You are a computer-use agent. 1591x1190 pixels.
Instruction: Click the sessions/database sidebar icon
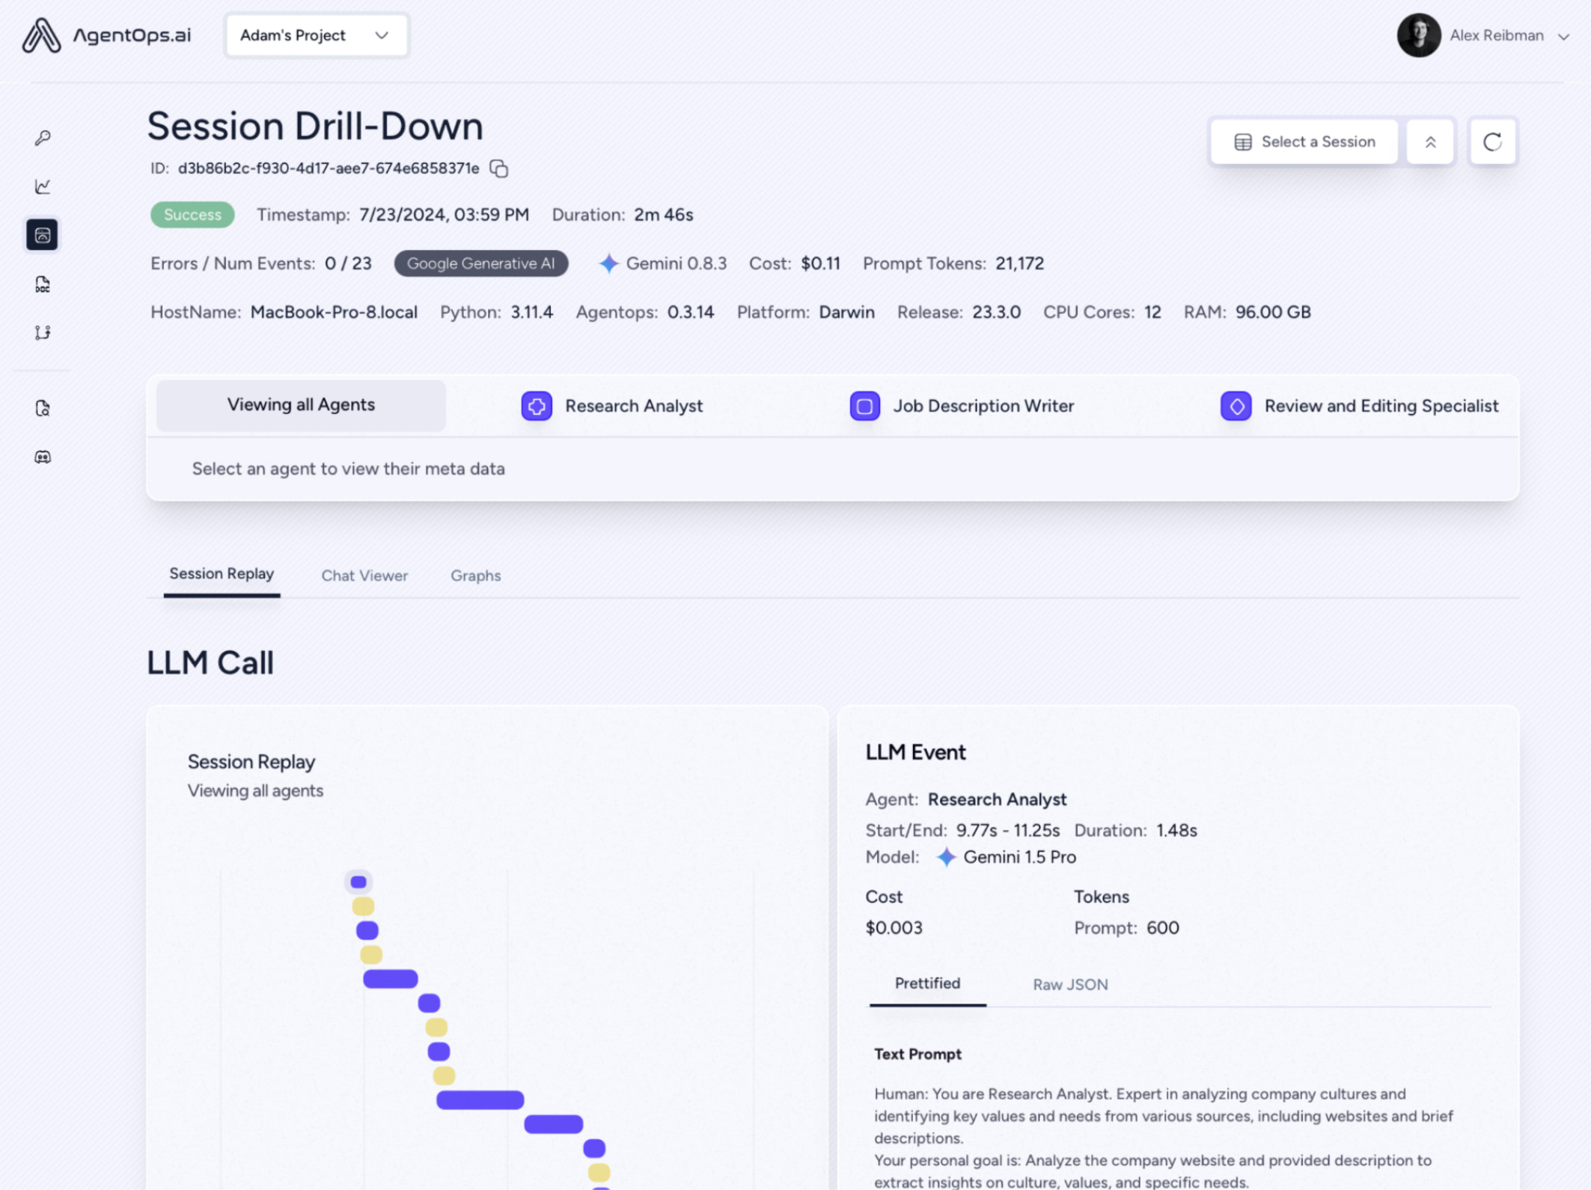[x=43, y=233]
